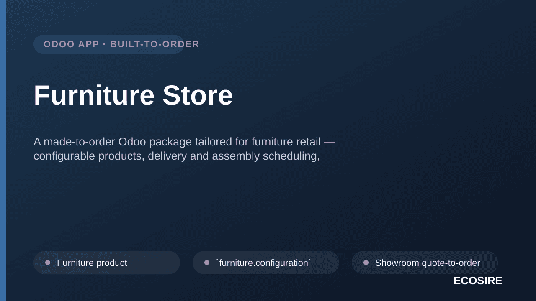Select the Furniture product pill

107,263
